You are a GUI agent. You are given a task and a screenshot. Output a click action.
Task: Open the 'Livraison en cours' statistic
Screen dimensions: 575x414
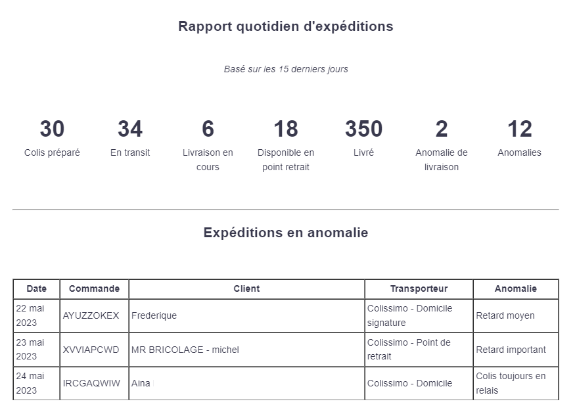(208, 129)
